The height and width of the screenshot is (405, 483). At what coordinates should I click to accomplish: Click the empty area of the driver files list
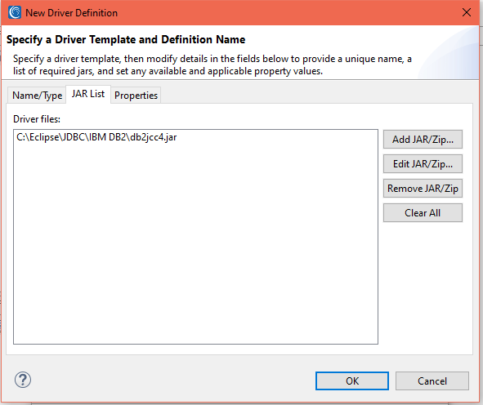(x=195, y=243)
